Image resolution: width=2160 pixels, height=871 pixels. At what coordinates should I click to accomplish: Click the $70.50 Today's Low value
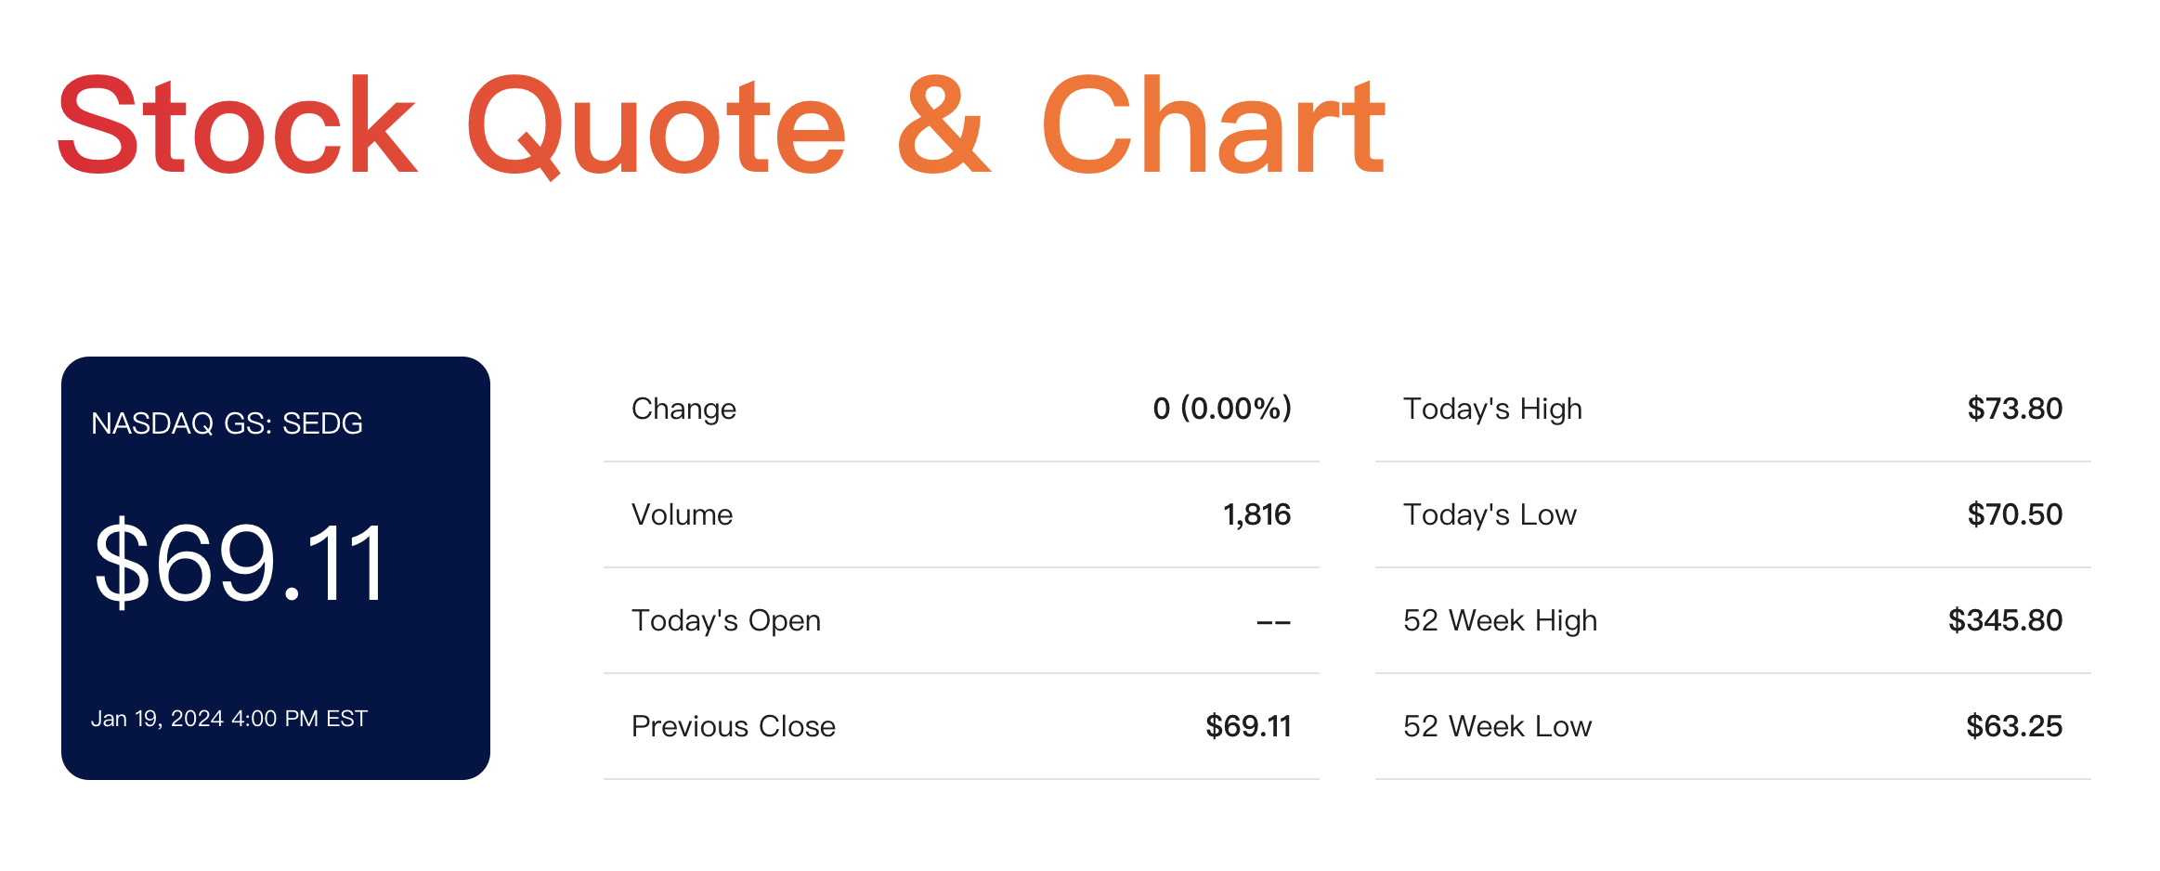(2014, 514)
